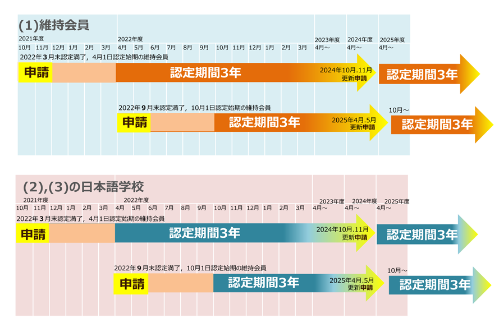Screen dimensions: 499x332
Task: Click '4月～' under 2024年度 in 維持会員 chart
Action: 354,48
